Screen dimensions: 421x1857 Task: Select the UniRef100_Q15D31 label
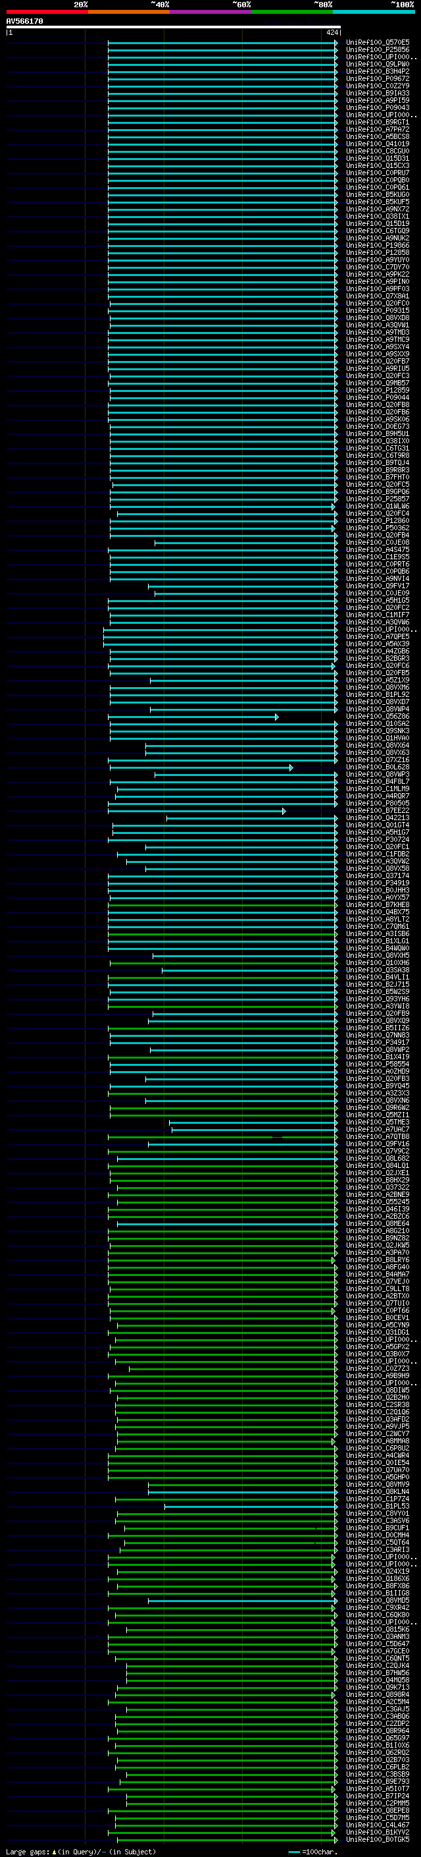pyautogui.click(x=378, y=158)
